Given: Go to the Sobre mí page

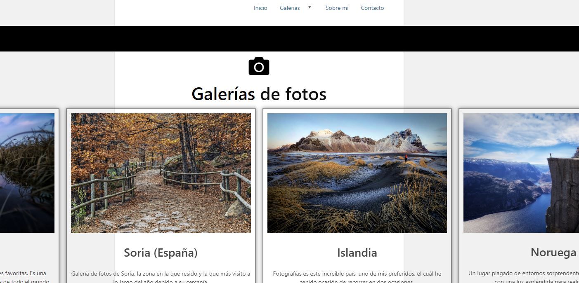Looking at the screenshot, I should tap(337, 8).
